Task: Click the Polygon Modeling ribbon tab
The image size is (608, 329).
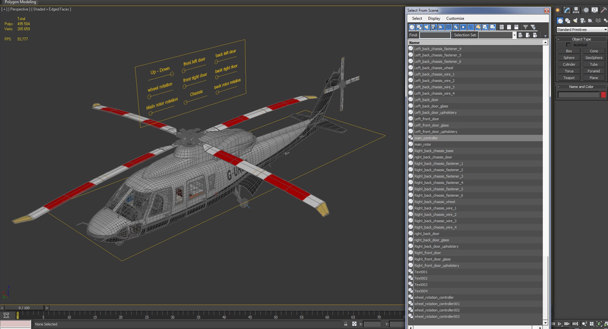Action: coord(20,2)
